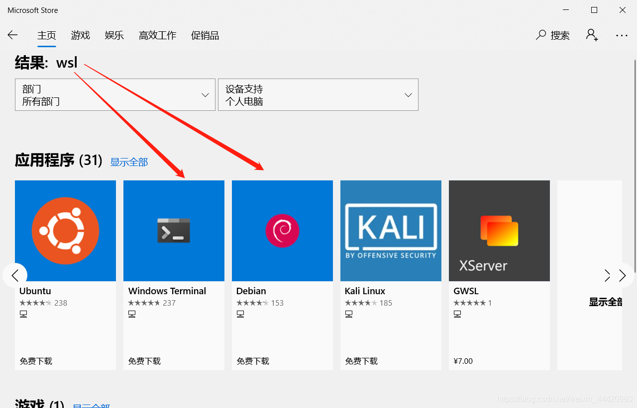Click GWSL app title text
The height and width of the screenshot is (408, 637).
tap(466, 291)
